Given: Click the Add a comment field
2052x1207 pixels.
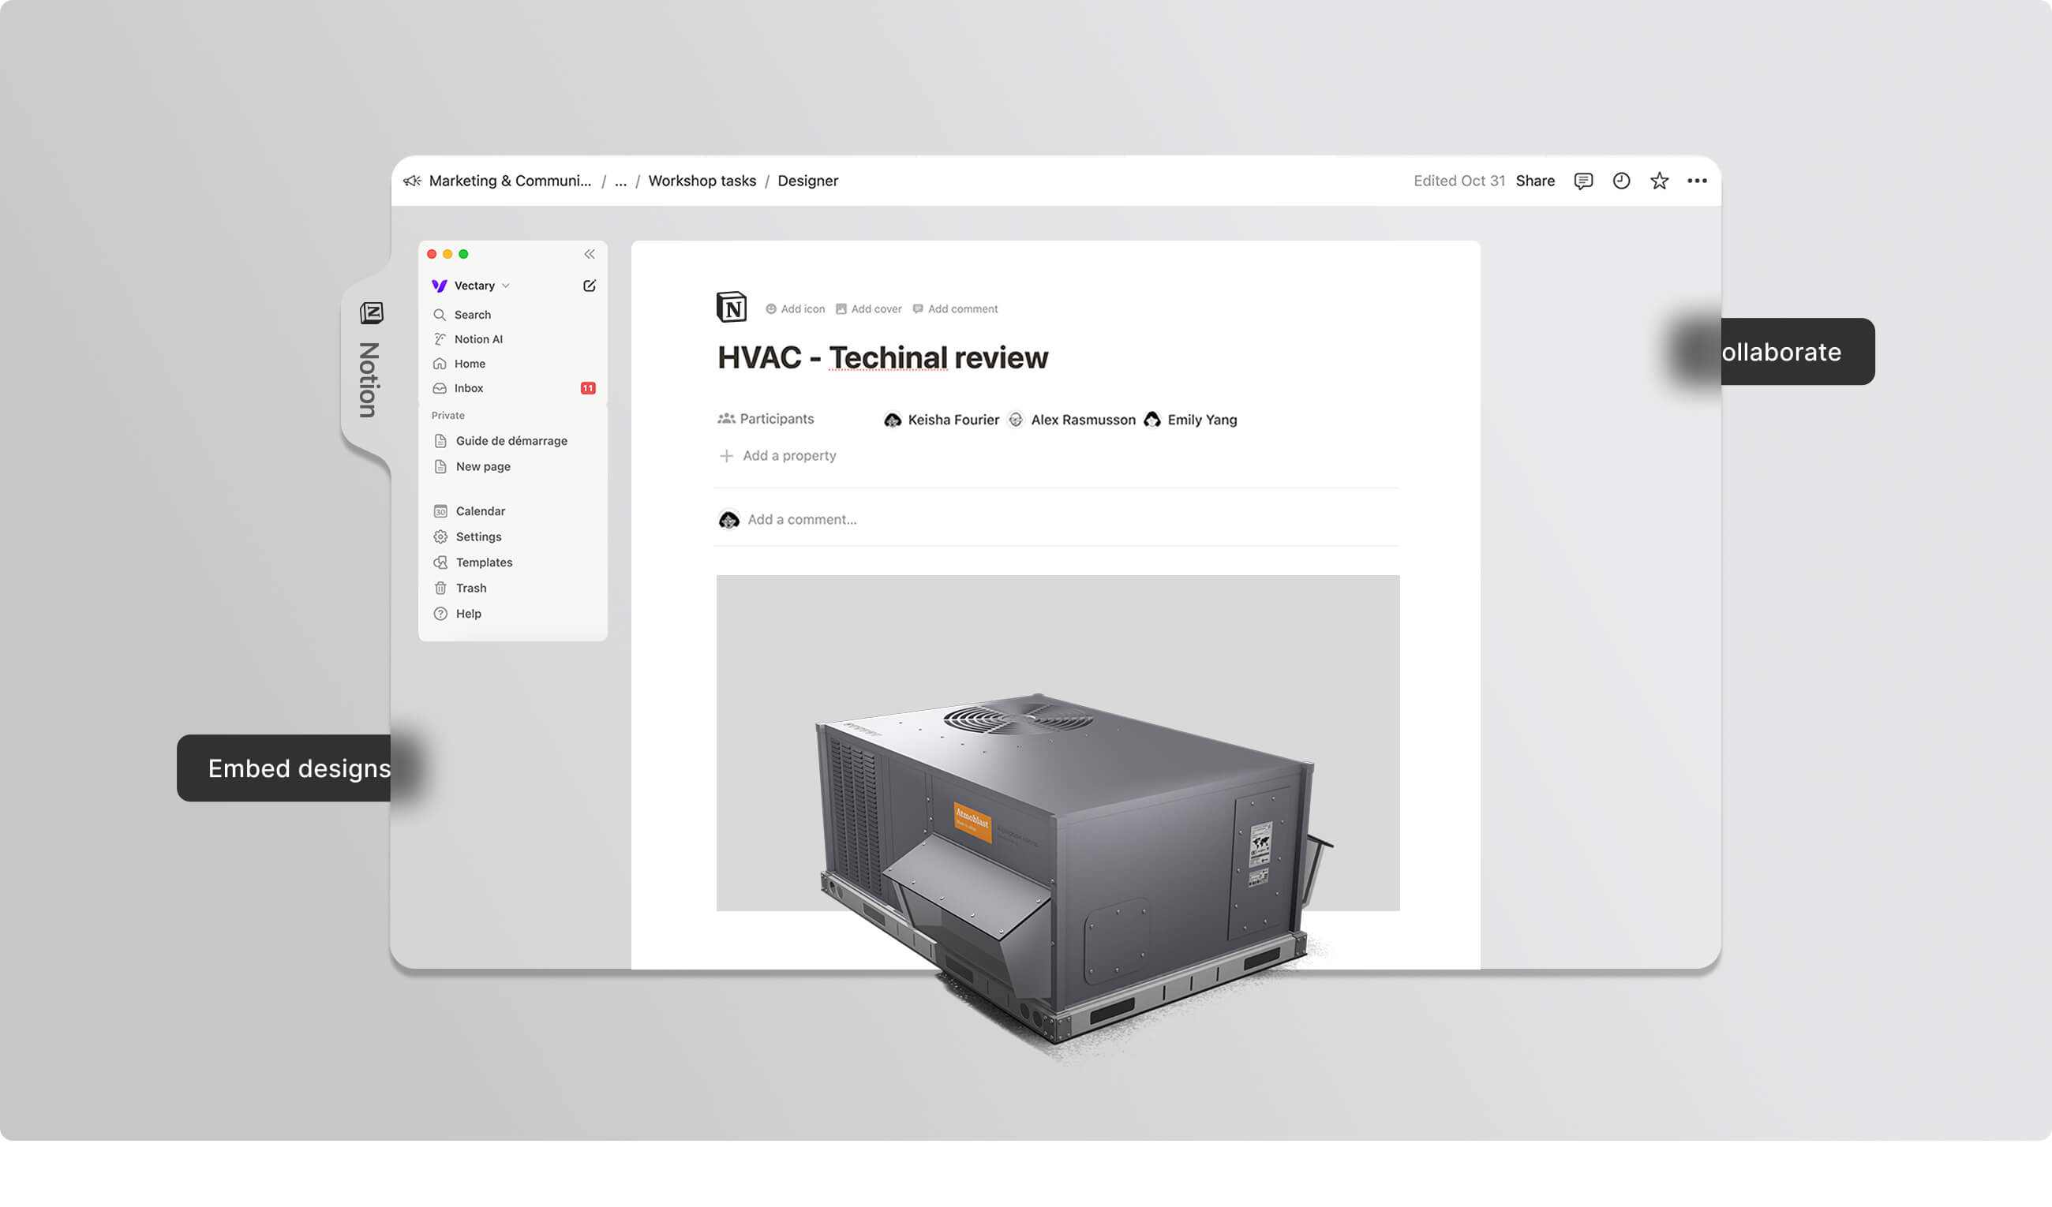Looking at the screenshot, I should click(802, 519).
